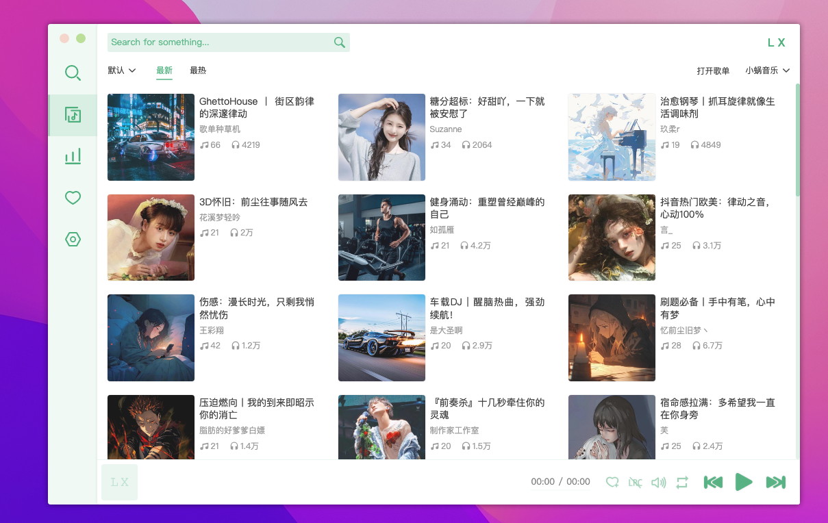Toggle the desktop lyrics LRC icon
The height and width of the screenshot is (523, 828).
(x=635, y=483)
